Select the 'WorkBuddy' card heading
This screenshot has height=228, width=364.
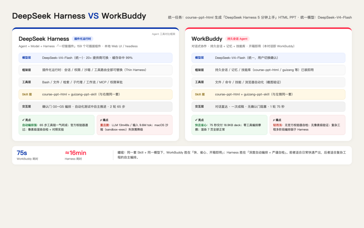[207, 39]
